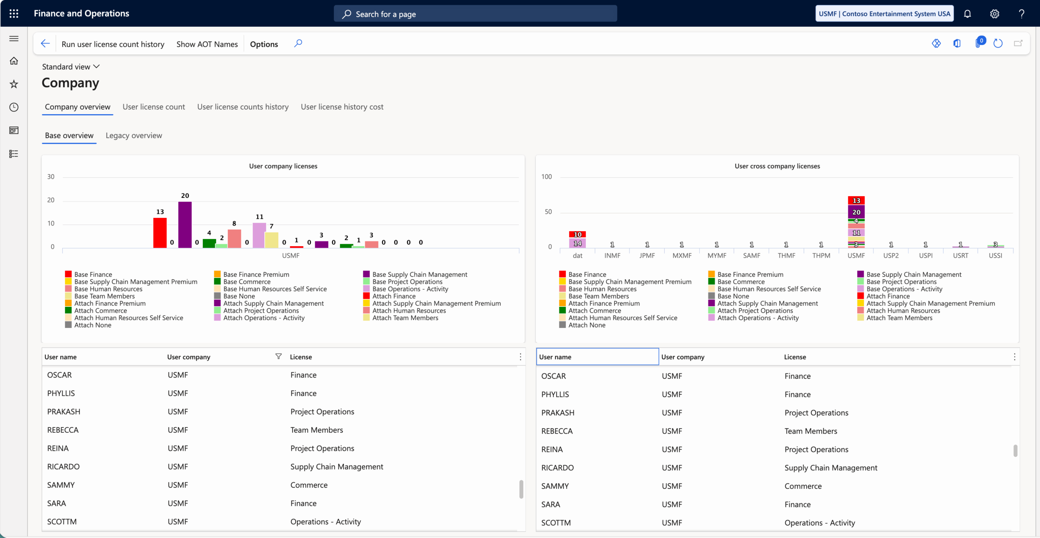The height and width of the screenshot is (538, 1040).
Task: Click the notification bell icon
Action: click(967, 14)
